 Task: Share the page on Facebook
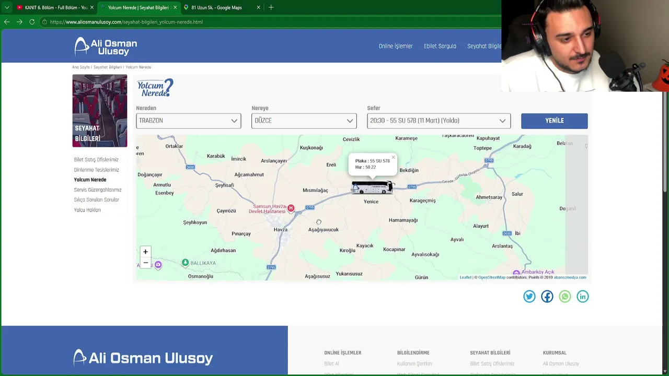[547, 297]
